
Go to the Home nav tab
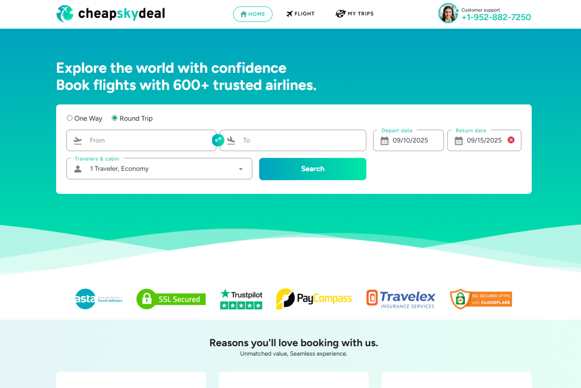pos(253,14)
